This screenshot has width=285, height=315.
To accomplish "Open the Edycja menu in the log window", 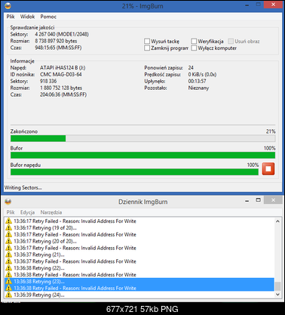I will pyautogui.click(x=27, y=212).
